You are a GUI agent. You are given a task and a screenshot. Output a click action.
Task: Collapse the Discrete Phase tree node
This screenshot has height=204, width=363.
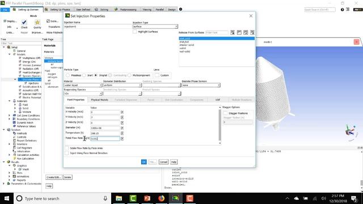click(15, 79)
